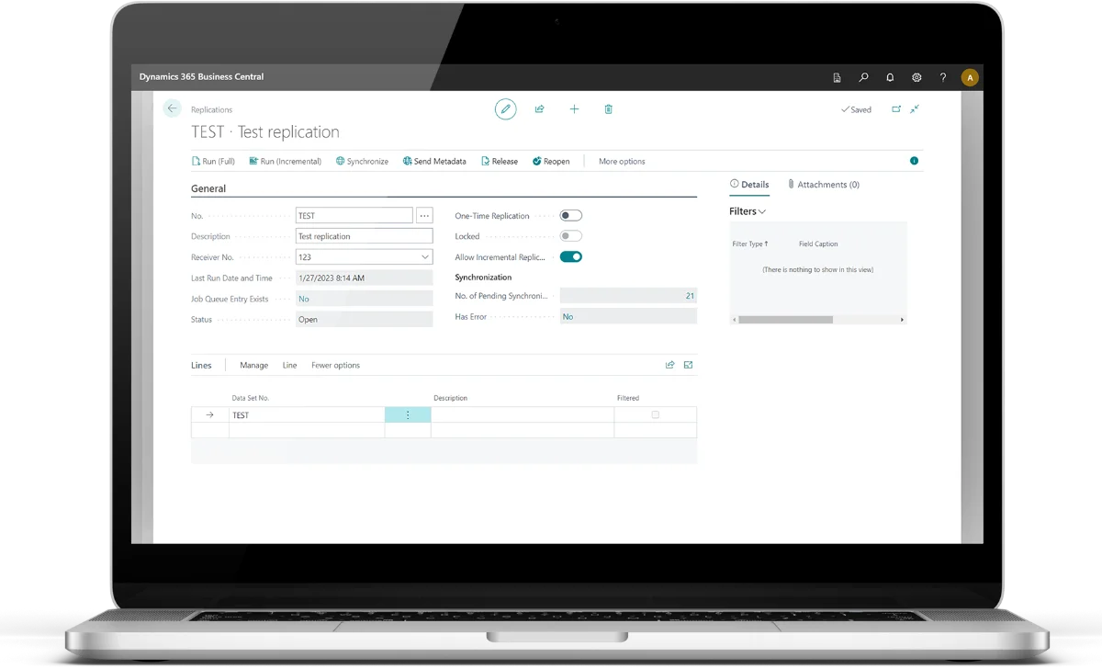Image resolution: width=1102 pixels, height=669 pixels.
Task: Click the Field Caption column header
Action: (x=818, y=244)
